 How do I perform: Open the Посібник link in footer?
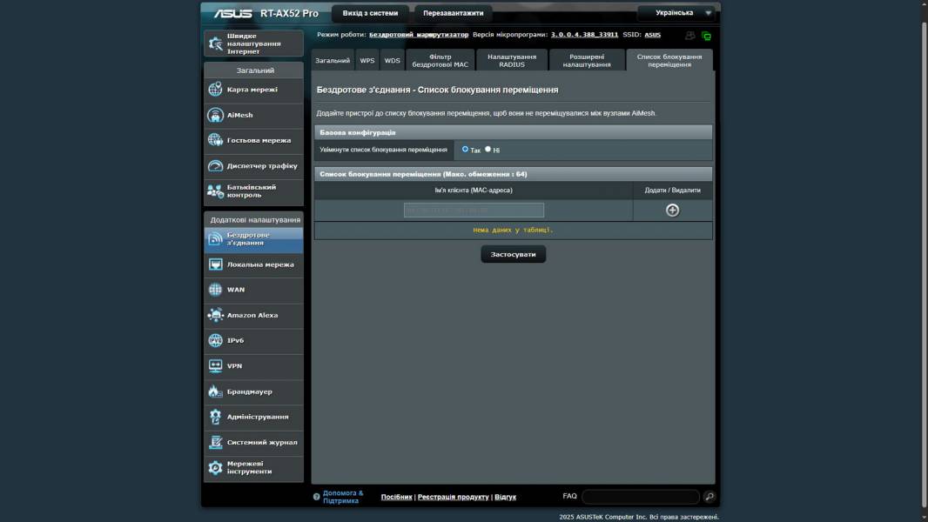click(396, 497)
